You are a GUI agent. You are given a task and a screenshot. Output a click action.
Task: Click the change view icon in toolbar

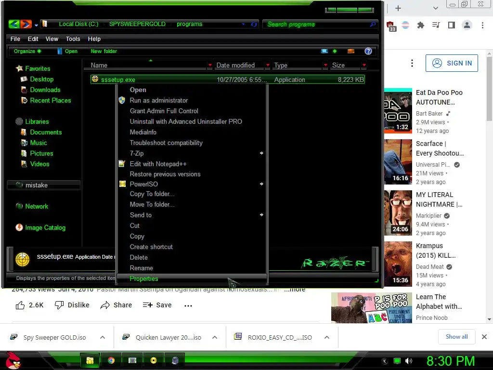(x=324, y=51)
